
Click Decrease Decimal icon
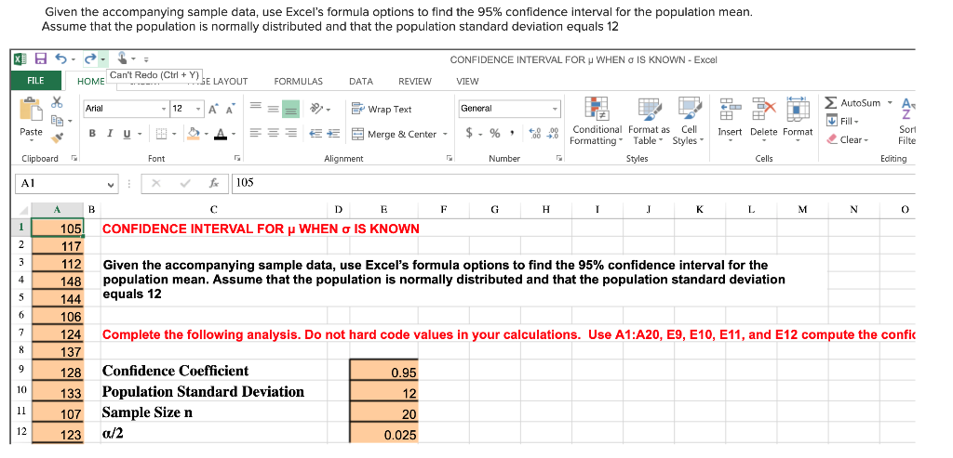click(x=553, y=134)
